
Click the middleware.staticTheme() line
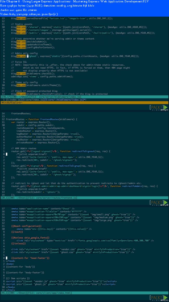point(36,85)
